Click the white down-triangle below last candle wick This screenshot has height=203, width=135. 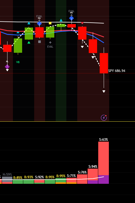(x=104, y=91)
